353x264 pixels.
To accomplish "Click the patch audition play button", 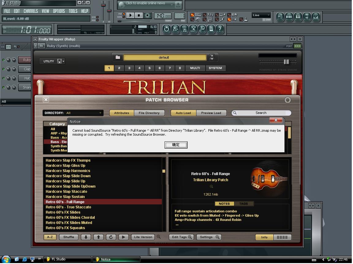I will click(x=123, y=237).
